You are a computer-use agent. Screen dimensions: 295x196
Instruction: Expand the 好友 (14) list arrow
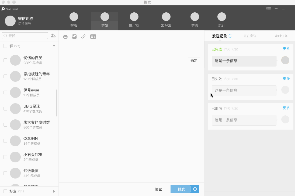[x=54, y=191]
